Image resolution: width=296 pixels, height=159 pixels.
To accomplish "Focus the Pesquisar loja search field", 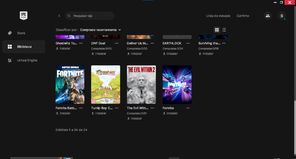I will click(90, 16).
